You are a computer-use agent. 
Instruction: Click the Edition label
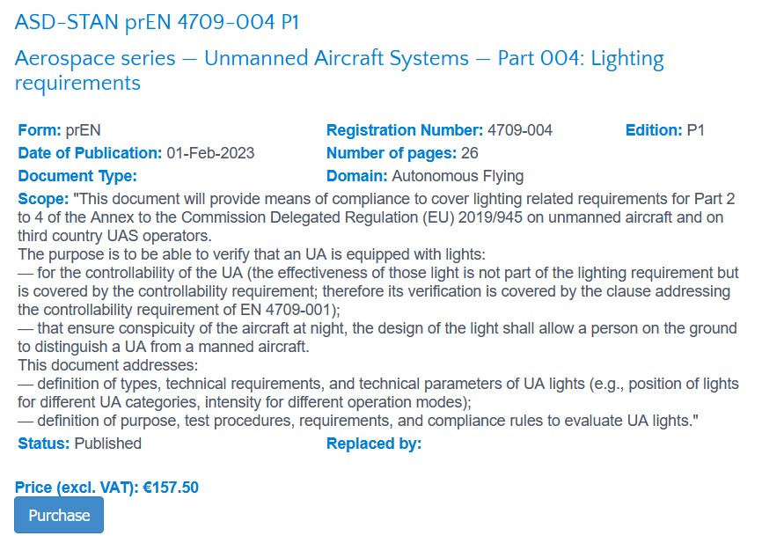click(654, 130)
